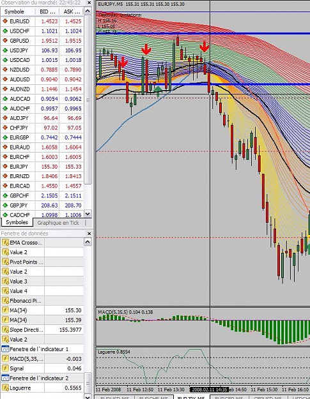Select the EURCHF symbol row

(42, 157)
